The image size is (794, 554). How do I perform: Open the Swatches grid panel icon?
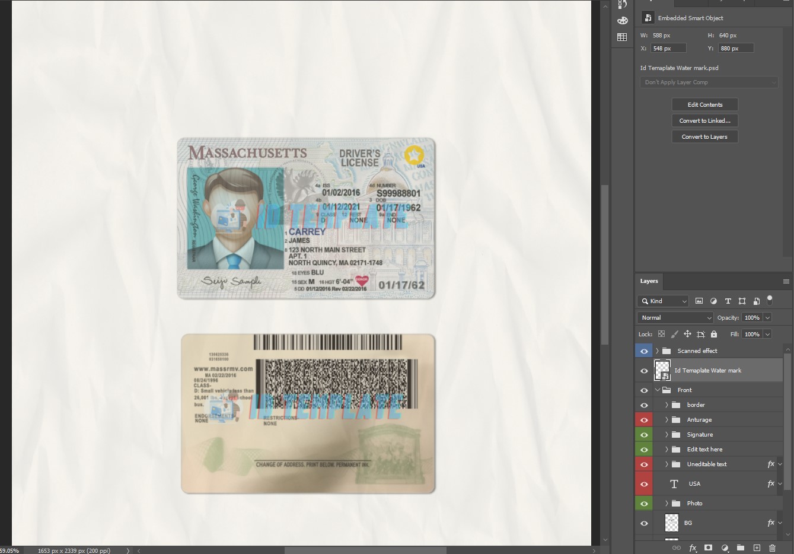pos(622,37)
